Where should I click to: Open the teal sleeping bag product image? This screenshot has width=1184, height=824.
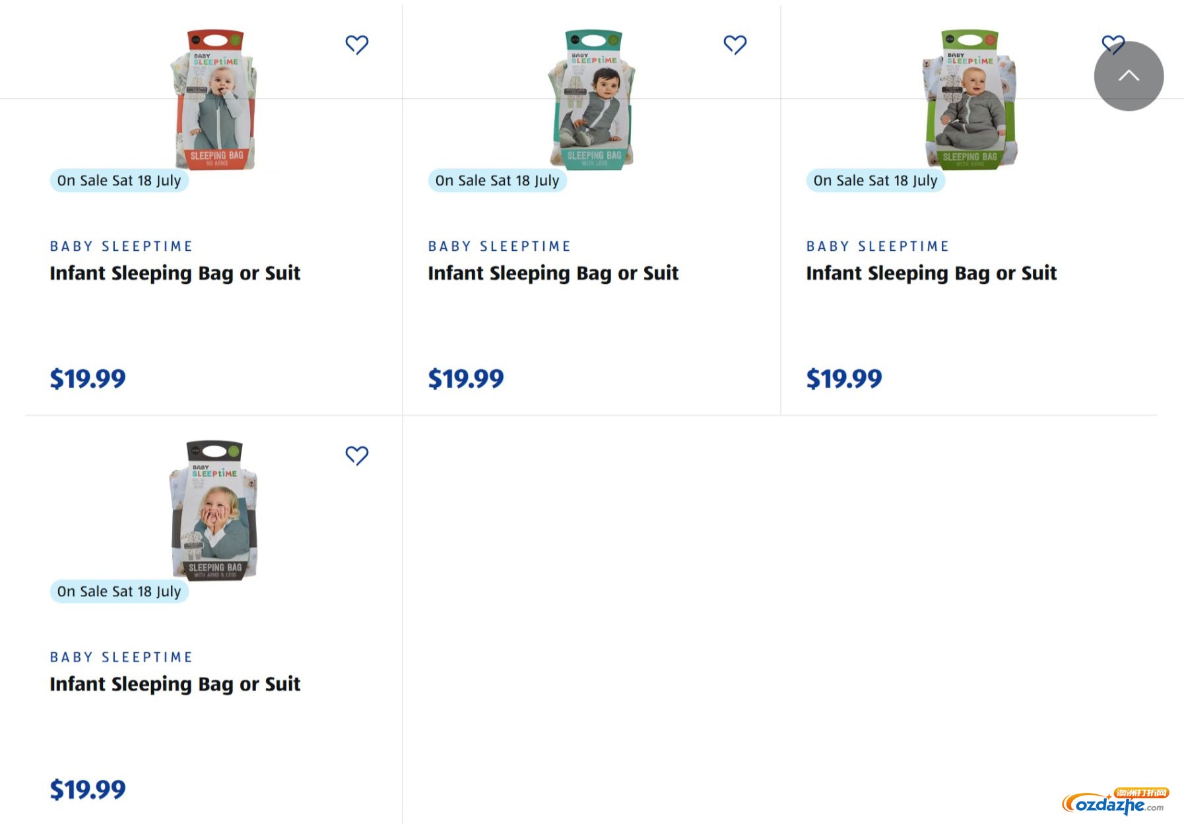(x=592, y=99)
